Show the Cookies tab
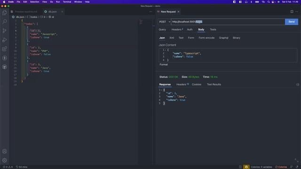The width and height of the screenshot is (301, 169). [x=197, y=84]
